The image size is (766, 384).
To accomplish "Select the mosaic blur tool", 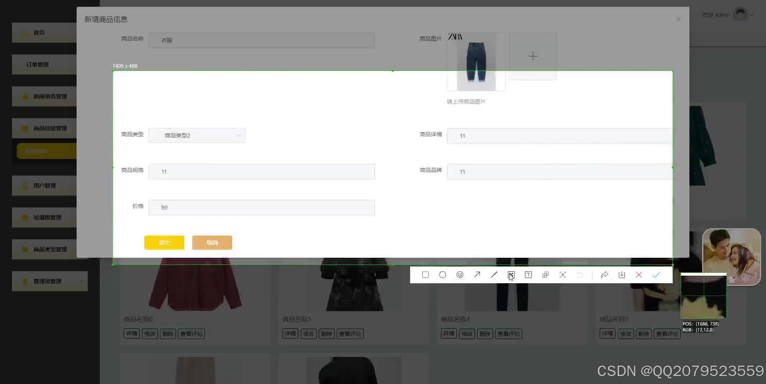I will [x=511, y=275].
